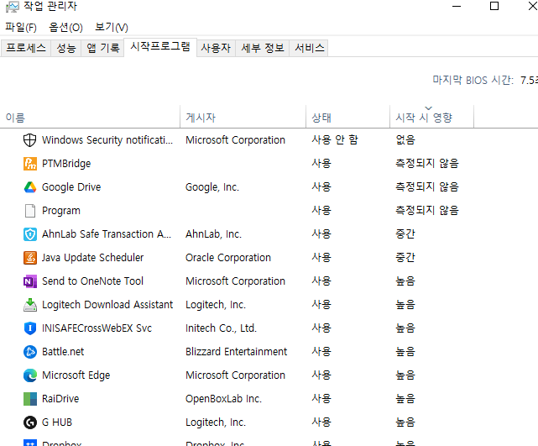Click the 마지막 BIOS 시간 label
538x446 pixels.
click(x=473, y=81)
